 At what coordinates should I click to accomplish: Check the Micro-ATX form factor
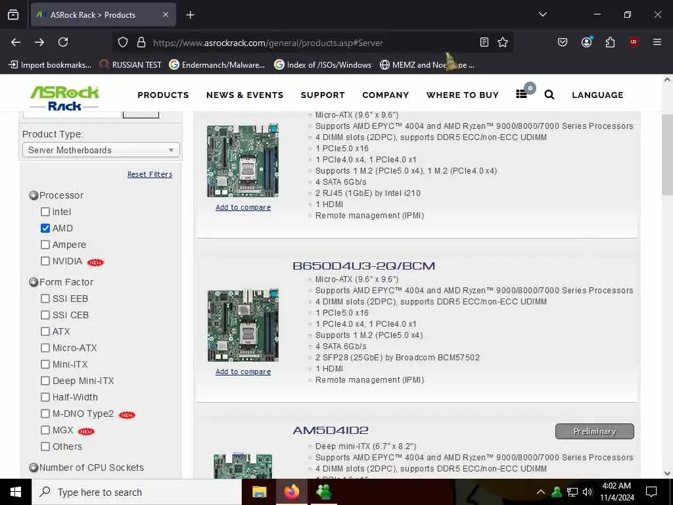(x=45, y=347)
